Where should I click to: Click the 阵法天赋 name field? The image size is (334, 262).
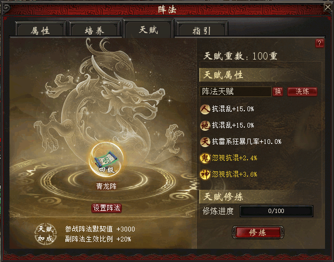[235, 92]
